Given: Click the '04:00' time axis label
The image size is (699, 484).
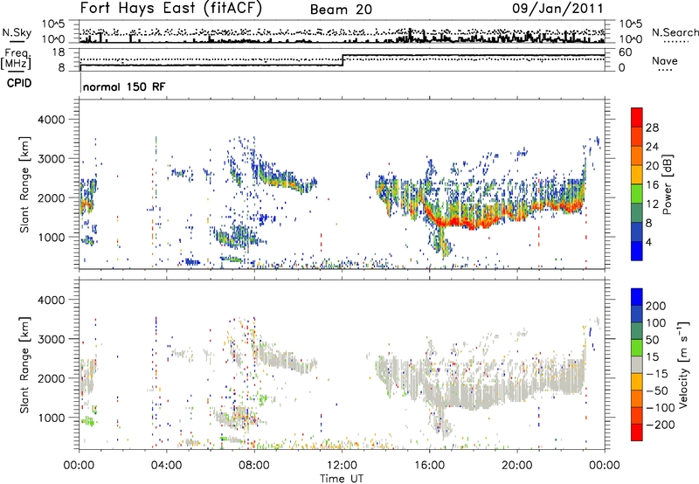Looking at the screenshot, I should pos(167,466).
